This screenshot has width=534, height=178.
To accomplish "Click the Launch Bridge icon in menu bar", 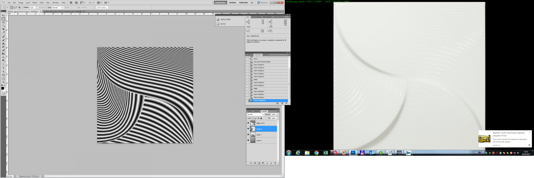I will tap(71, 2).
